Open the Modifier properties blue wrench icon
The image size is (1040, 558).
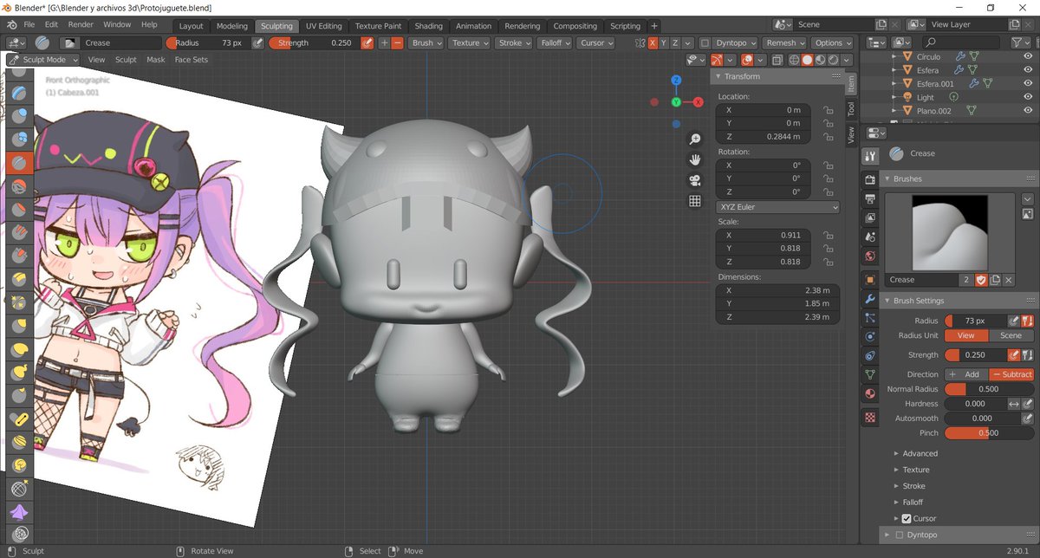tap(871, 298)
